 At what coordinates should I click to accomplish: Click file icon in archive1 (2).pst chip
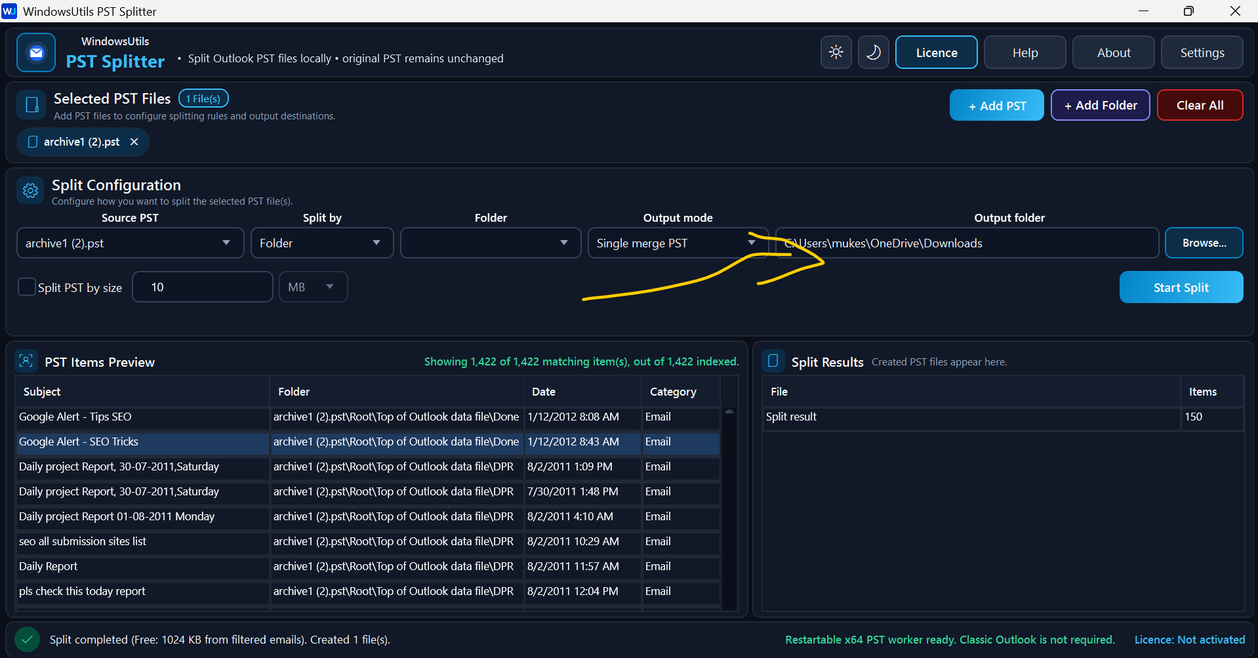tap(33, 142)
